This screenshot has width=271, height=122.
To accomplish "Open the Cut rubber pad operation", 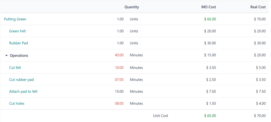I will pos(21,79).
